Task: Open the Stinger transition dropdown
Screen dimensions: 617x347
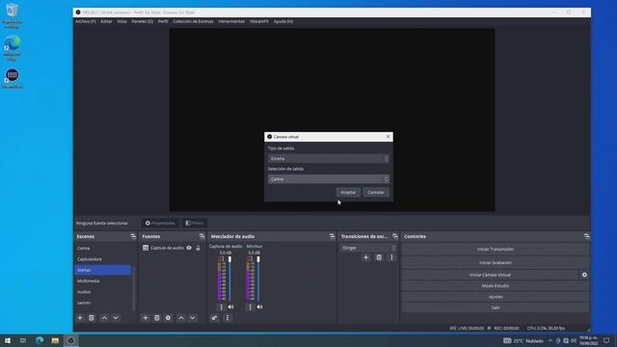Action: click(368, 248)
